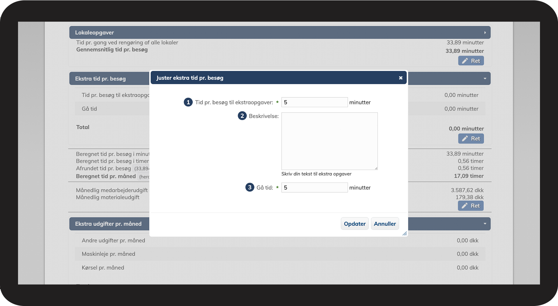Collapse the Ekstra tid pr. besøg section arrow
The width and height of the screenshot is (558, 306).
pos(485,78)
